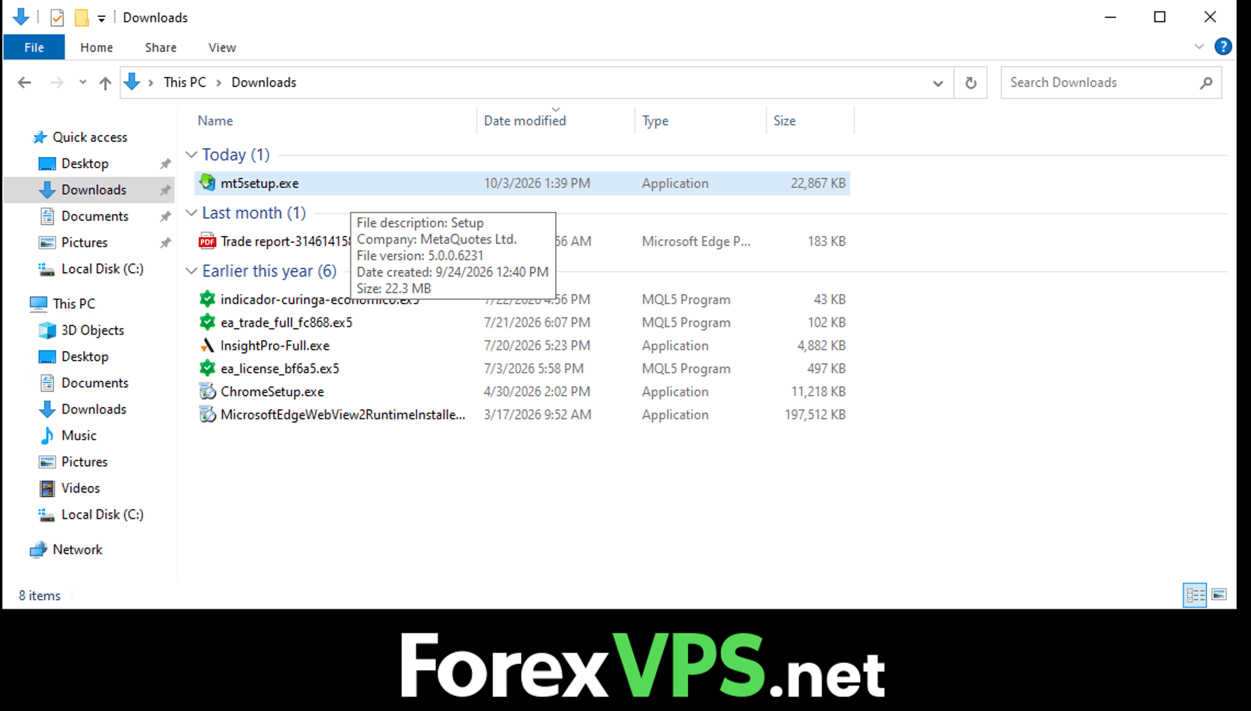Select the InsightPro-Full.exe application icon
The height and width of the screenshot is (711, 1251).
coord(207,345)
